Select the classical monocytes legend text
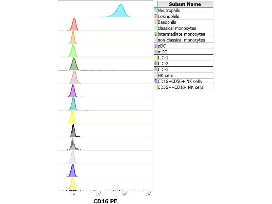Viewport: 272px width, 204px height. [x=177, y=28]
